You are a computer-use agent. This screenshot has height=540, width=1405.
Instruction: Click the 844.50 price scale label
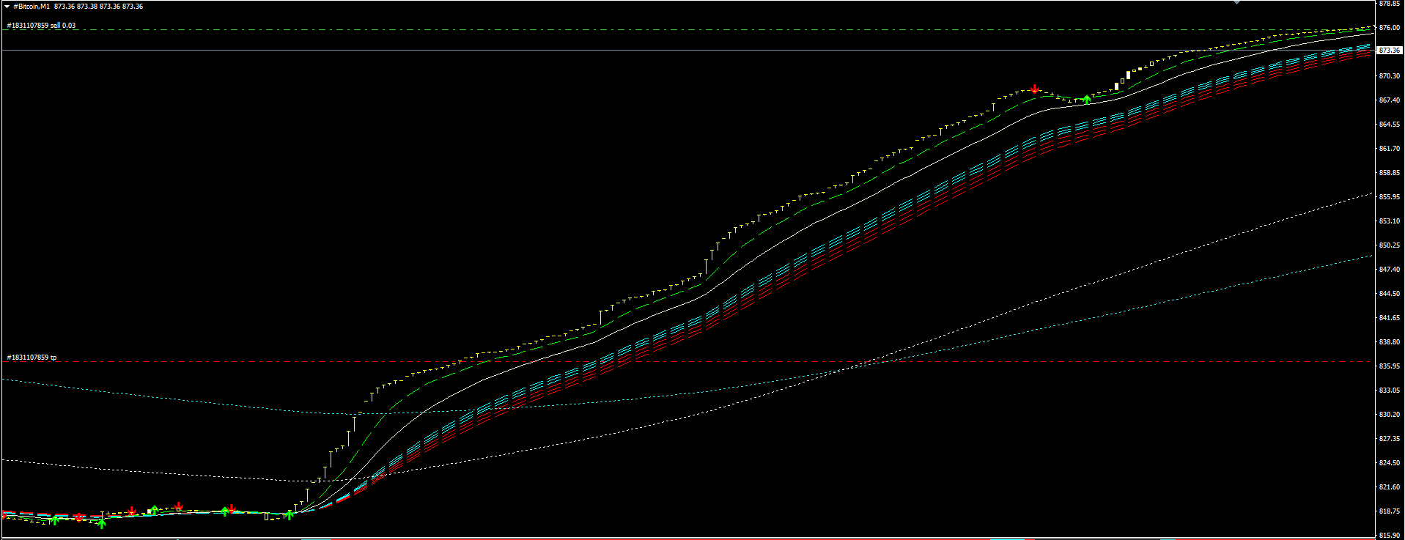point(1390,294)
